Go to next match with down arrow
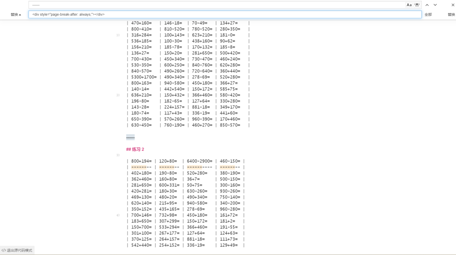This screenshot has width=456, height=255. tap(435, 5)
